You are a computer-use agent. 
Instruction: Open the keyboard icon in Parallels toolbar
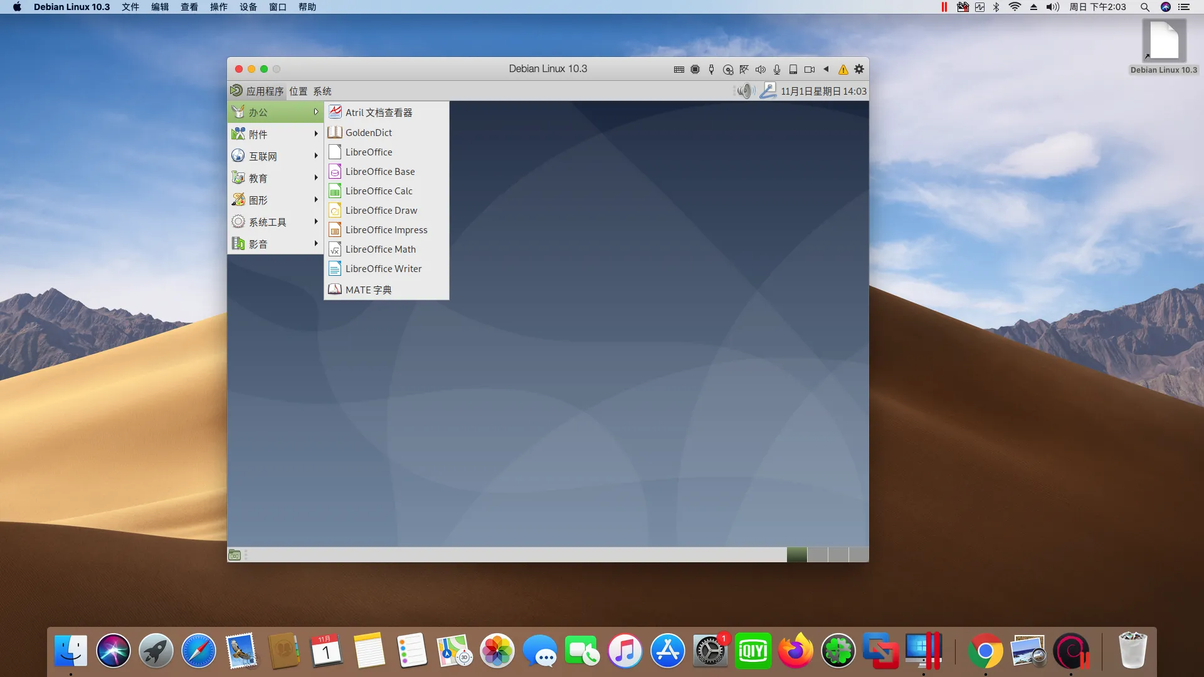(x=679, y=70)
